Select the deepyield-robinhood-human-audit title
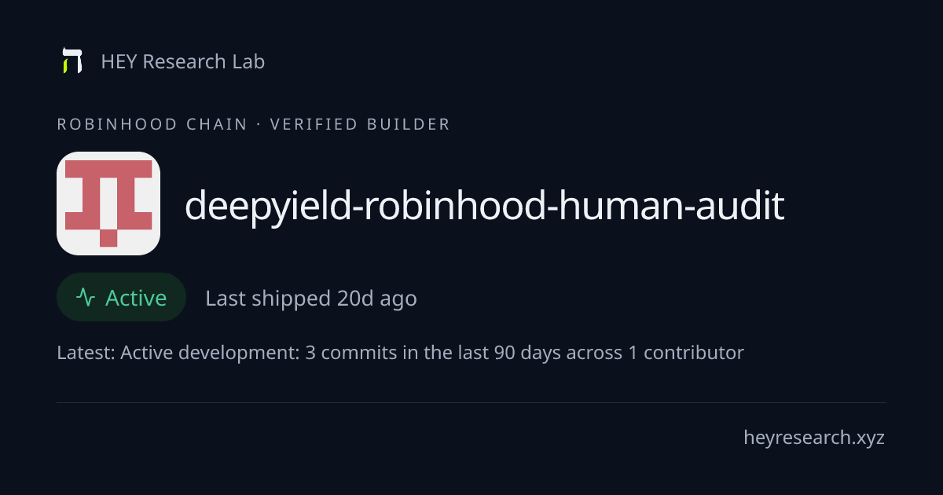943x495 pixels. 484,205
